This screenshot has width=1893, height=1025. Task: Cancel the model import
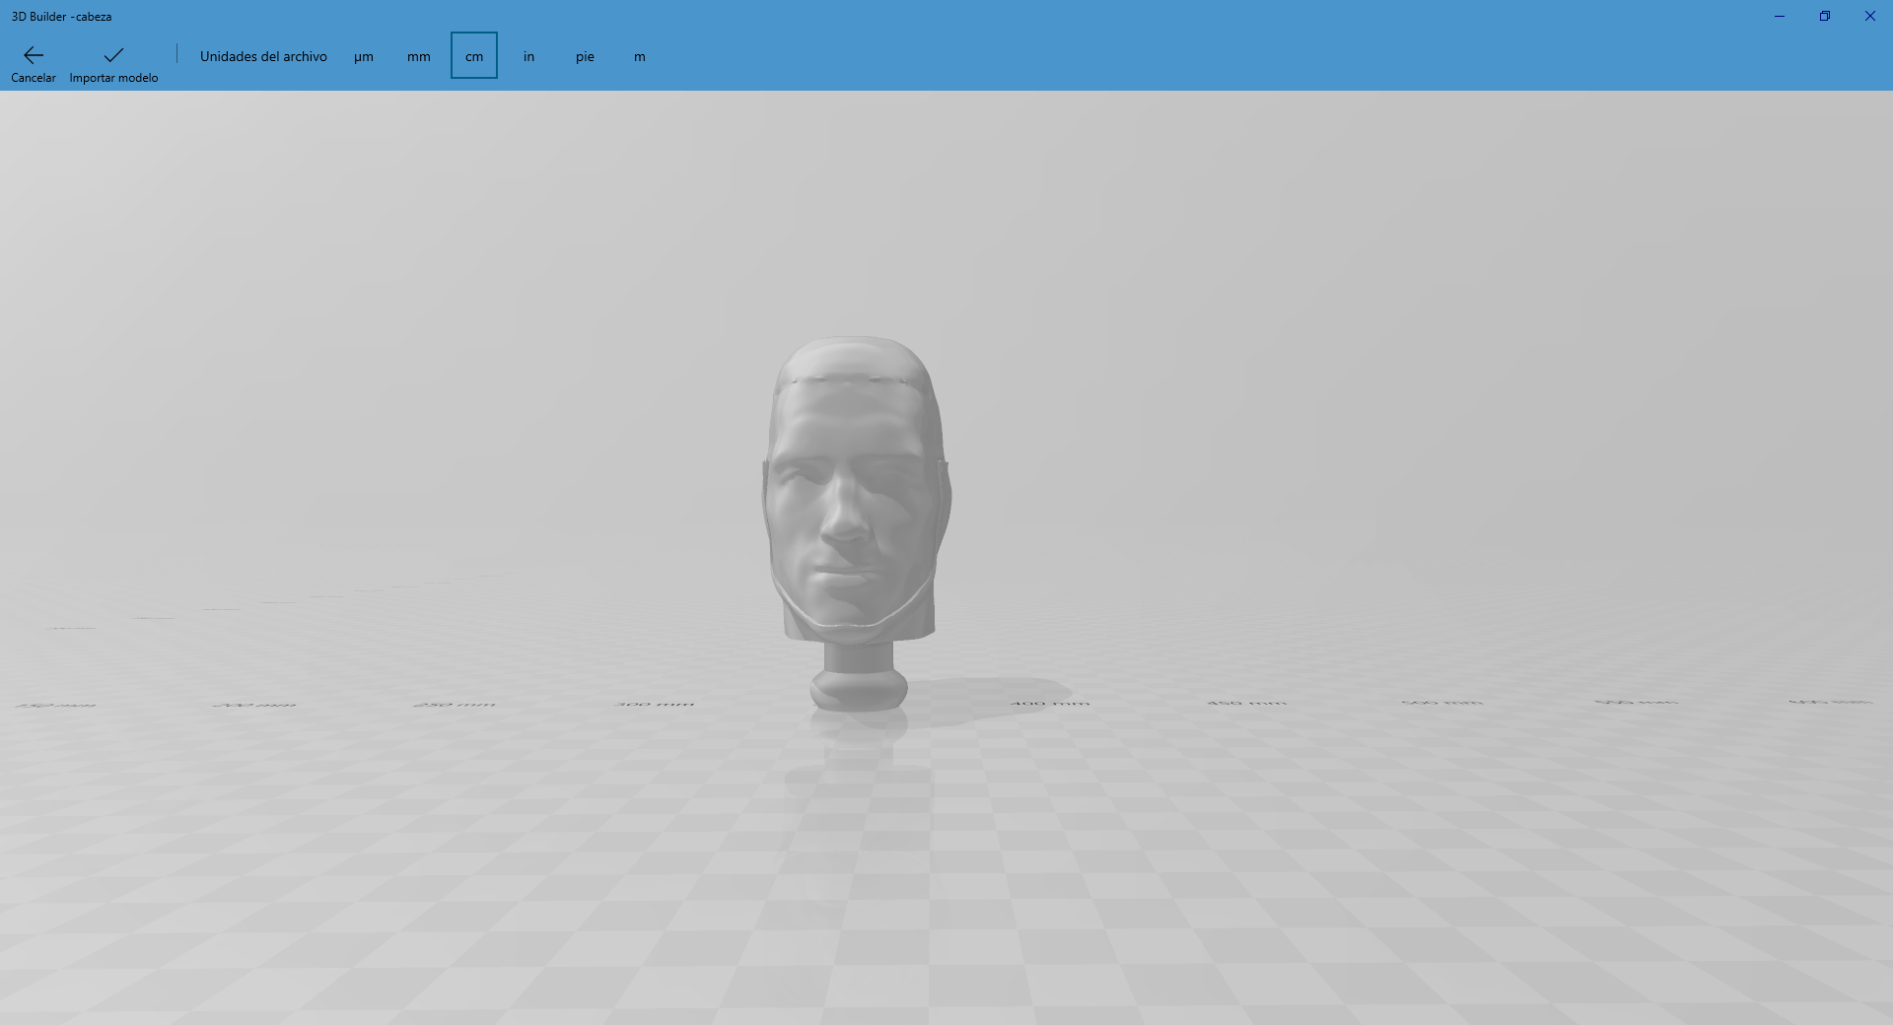click(33, 61)
